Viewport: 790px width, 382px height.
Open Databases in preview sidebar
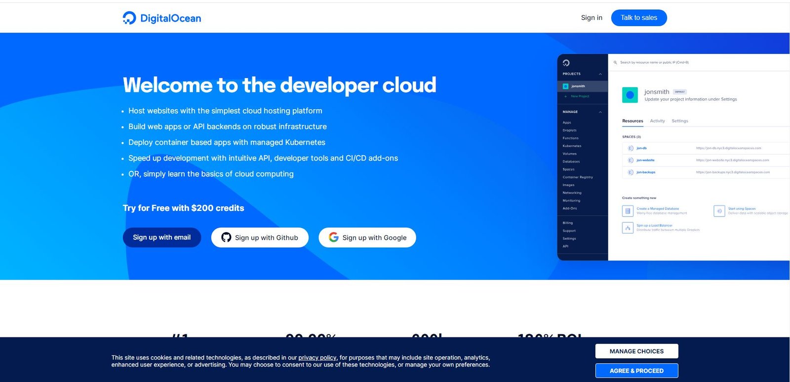coord(571,162)
